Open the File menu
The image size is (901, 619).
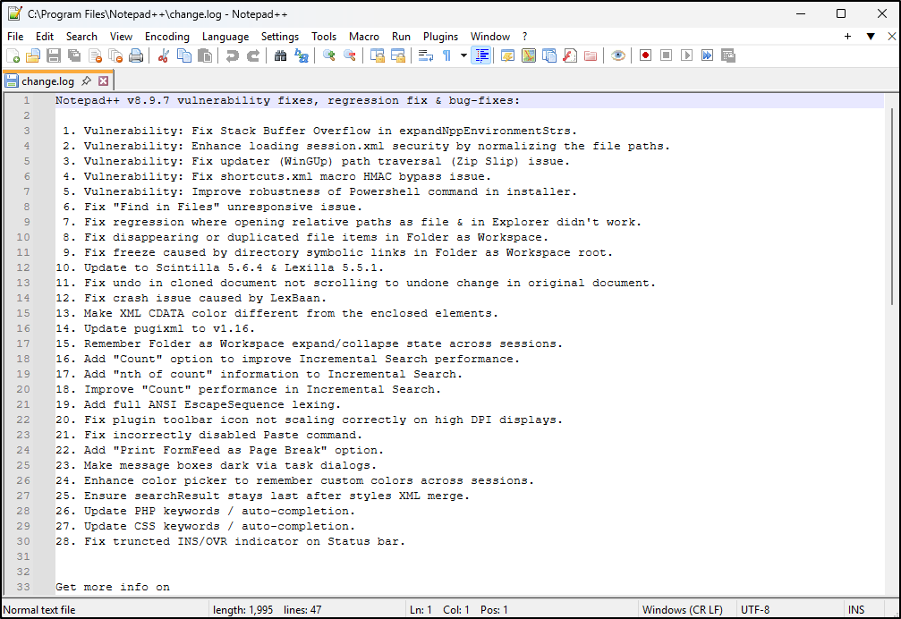[x=15, y=36]
